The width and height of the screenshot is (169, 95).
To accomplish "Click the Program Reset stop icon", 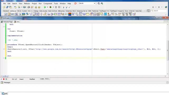I will coord(59,7).
